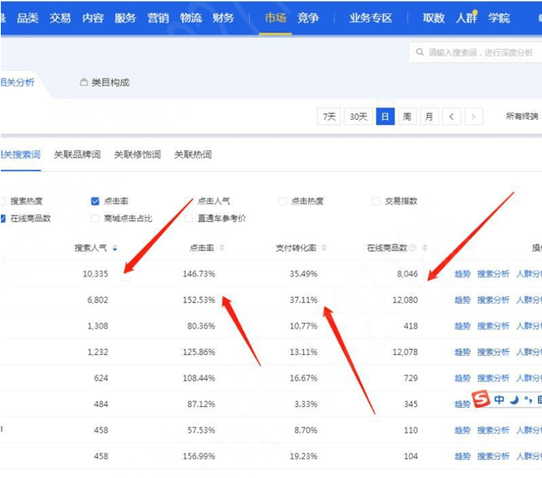Open the 物流 menu item
Image resolution: width=542 pixels, height=478 pixels.
(x=190, y=18)
